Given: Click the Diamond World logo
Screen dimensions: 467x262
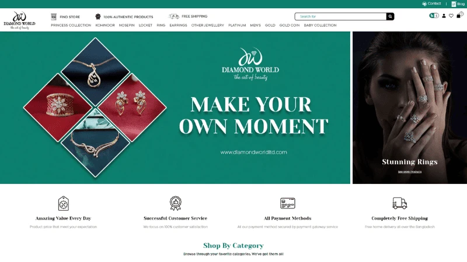Looking at the screenshot, I should pos(19,20).
